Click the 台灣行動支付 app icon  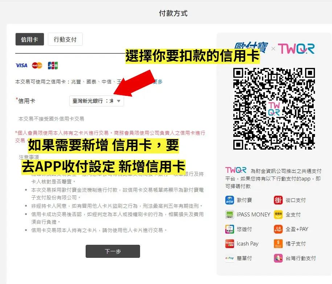click(x=278, y=258)
